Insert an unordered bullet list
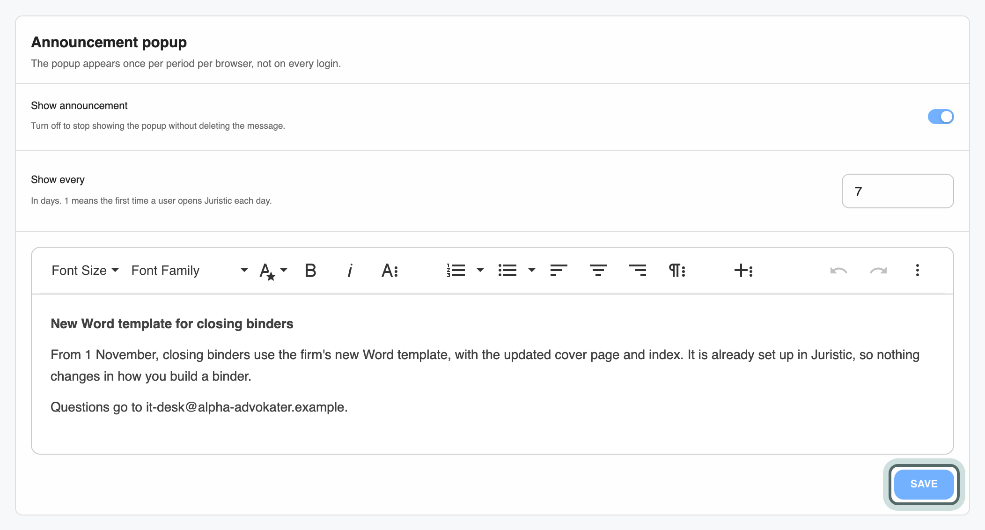 pos(507,270)
